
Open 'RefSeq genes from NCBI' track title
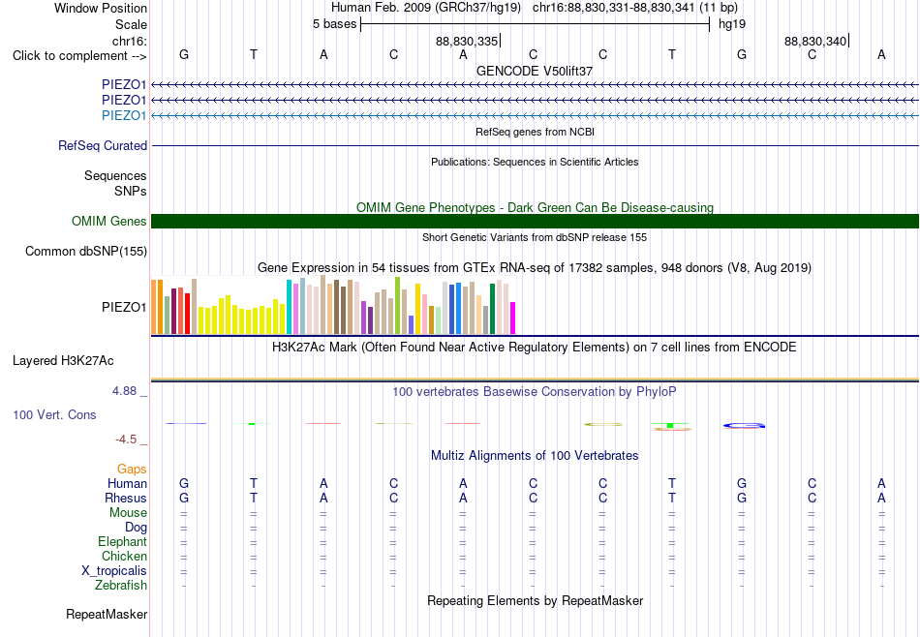535,132
